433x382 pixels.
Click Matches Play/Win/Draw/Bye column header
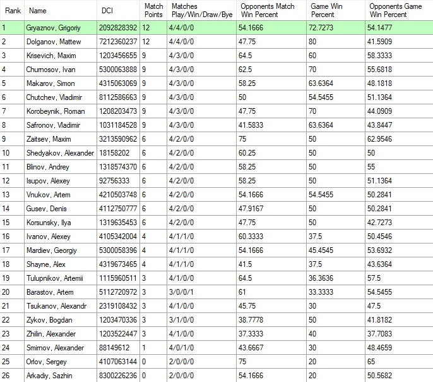(x=201, y=10)
